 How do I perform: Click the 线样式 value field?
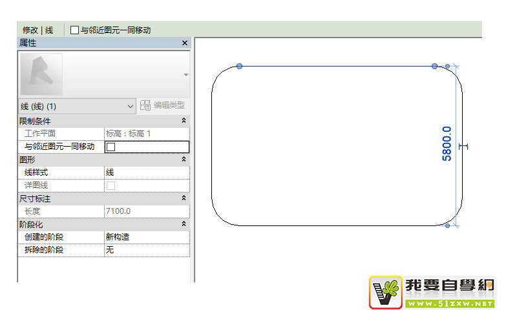coord(146,172)
